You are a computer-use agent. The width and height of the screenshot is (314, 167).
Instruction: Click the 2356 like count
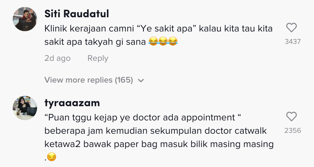pos(292,131)
